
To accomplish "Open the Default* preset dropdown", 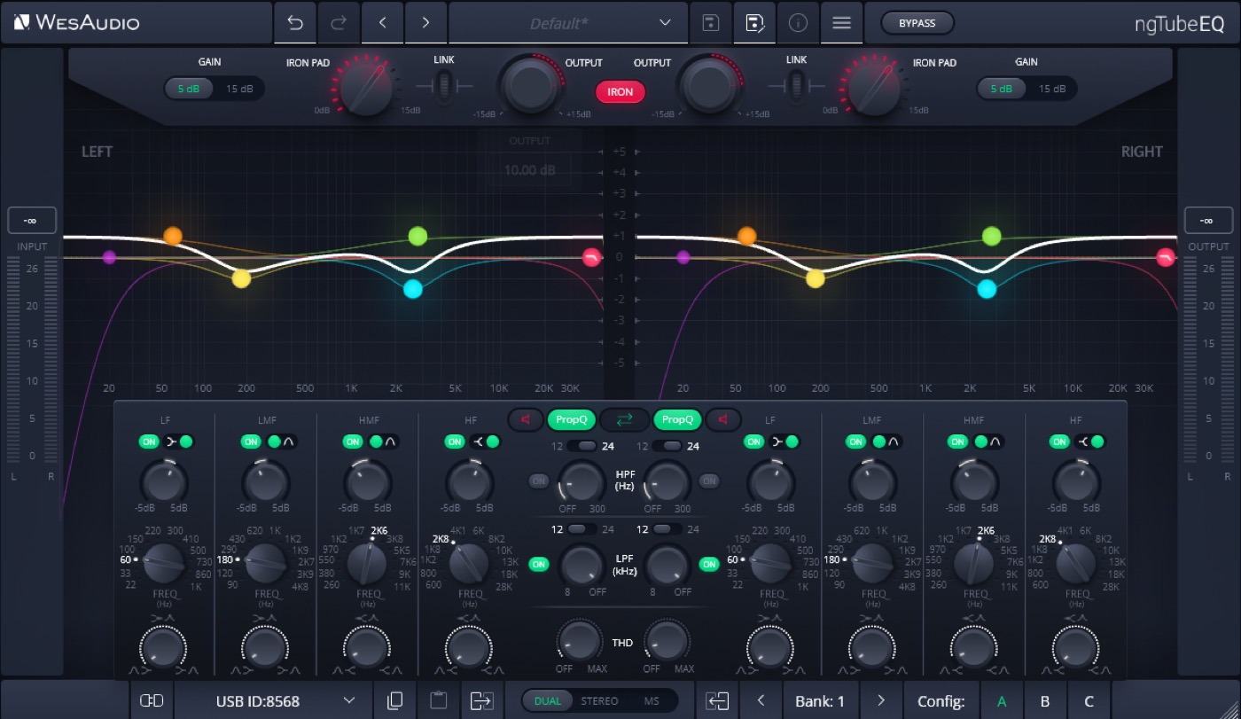I will pyautogui.click(x=567, y=23).
